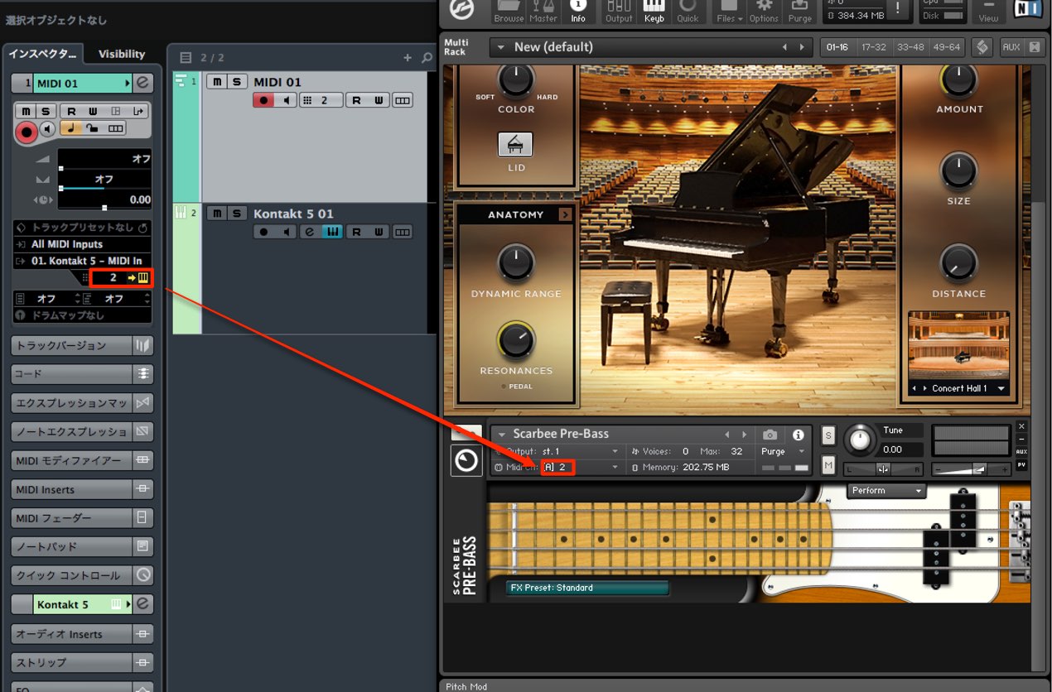1052x692 pixels.
Task: Toggle the Keyb on-screen keyboard
Action: pos(654,12)
